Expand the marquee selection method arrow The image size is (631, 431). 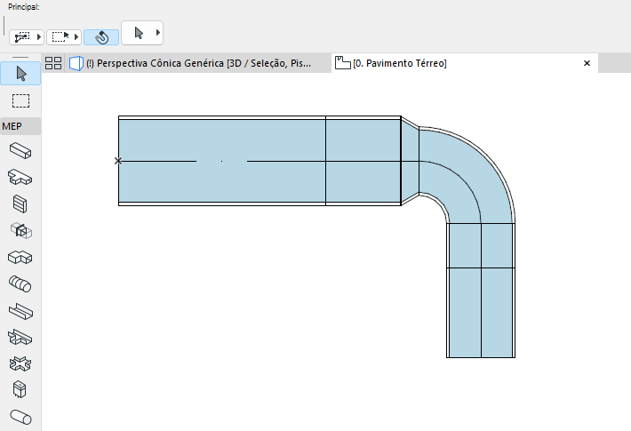(76, 37)
